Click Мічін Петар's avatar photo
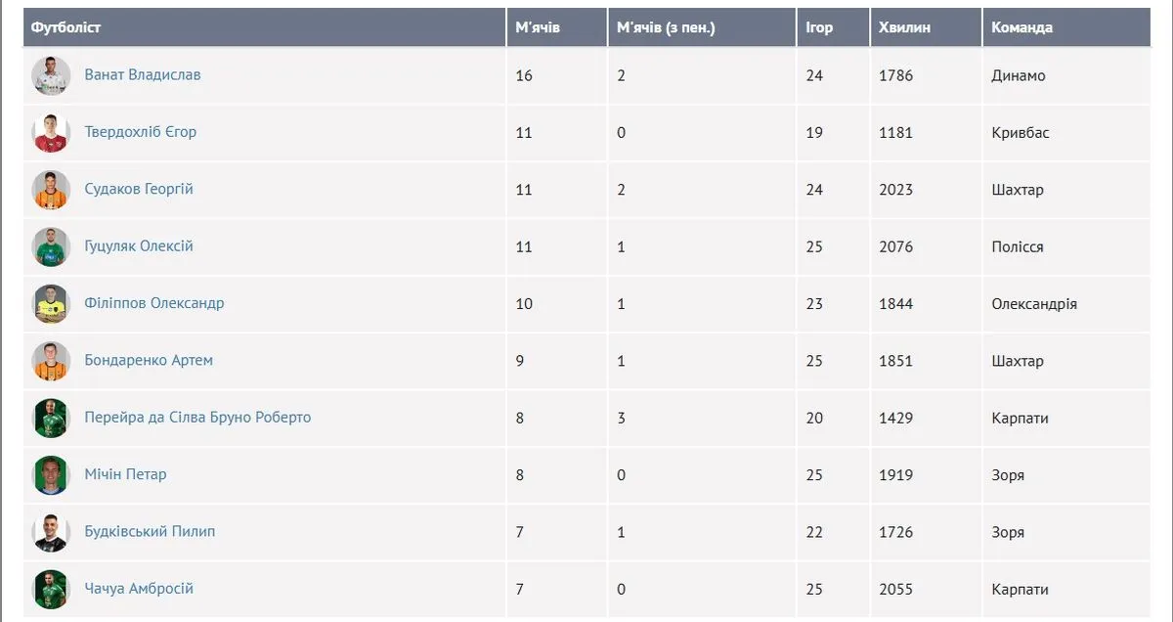1173x622 pixels. (51, 475)
